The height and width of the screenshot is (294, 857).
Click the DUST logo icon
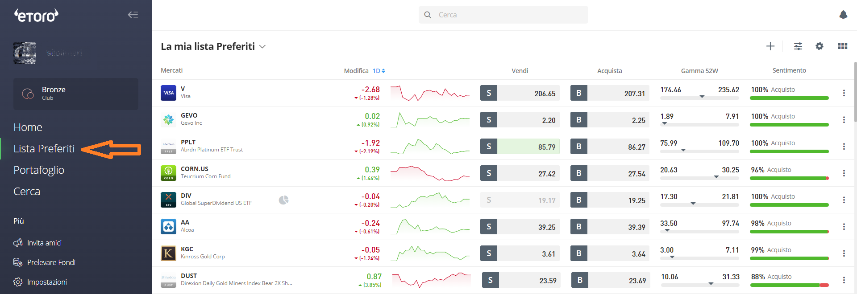(x=168, y=280)
